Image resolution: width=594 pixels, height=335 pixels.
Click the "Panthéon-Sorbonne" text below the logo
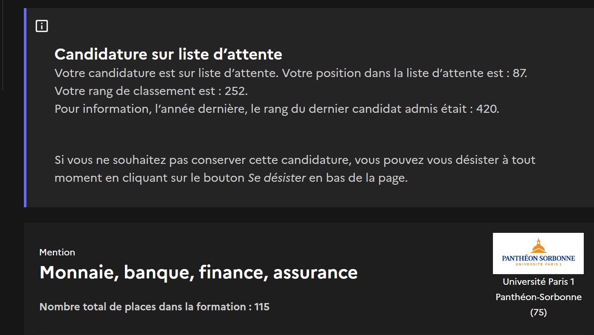tap(538, 297)
